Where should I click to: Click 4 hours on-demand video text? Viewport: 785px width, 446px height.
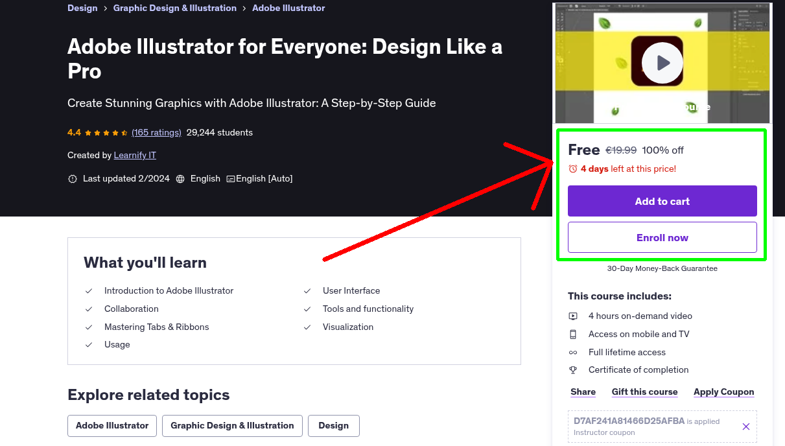[x=640, y=316]
